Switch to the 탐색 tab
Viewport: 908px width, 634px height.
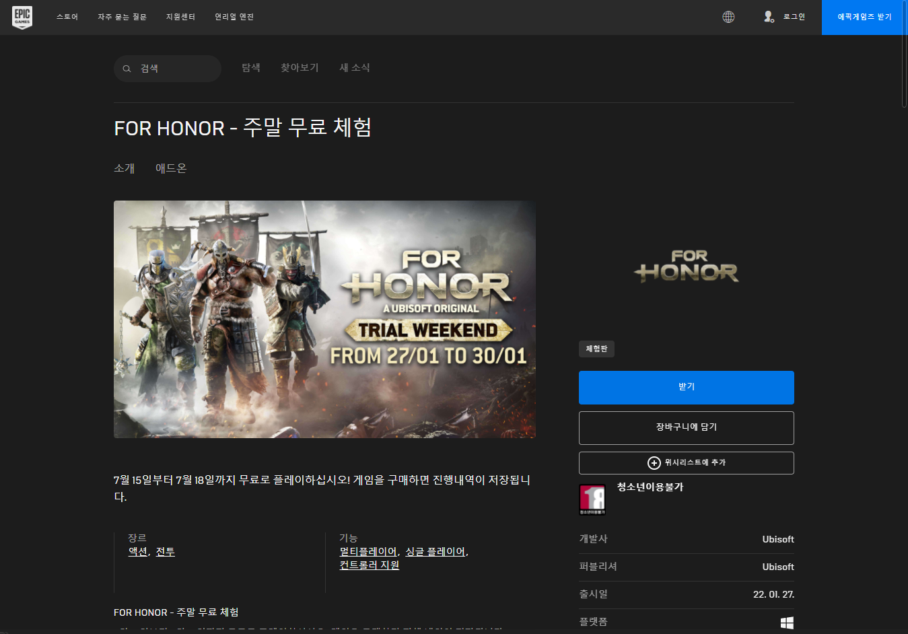click(251, 68)
